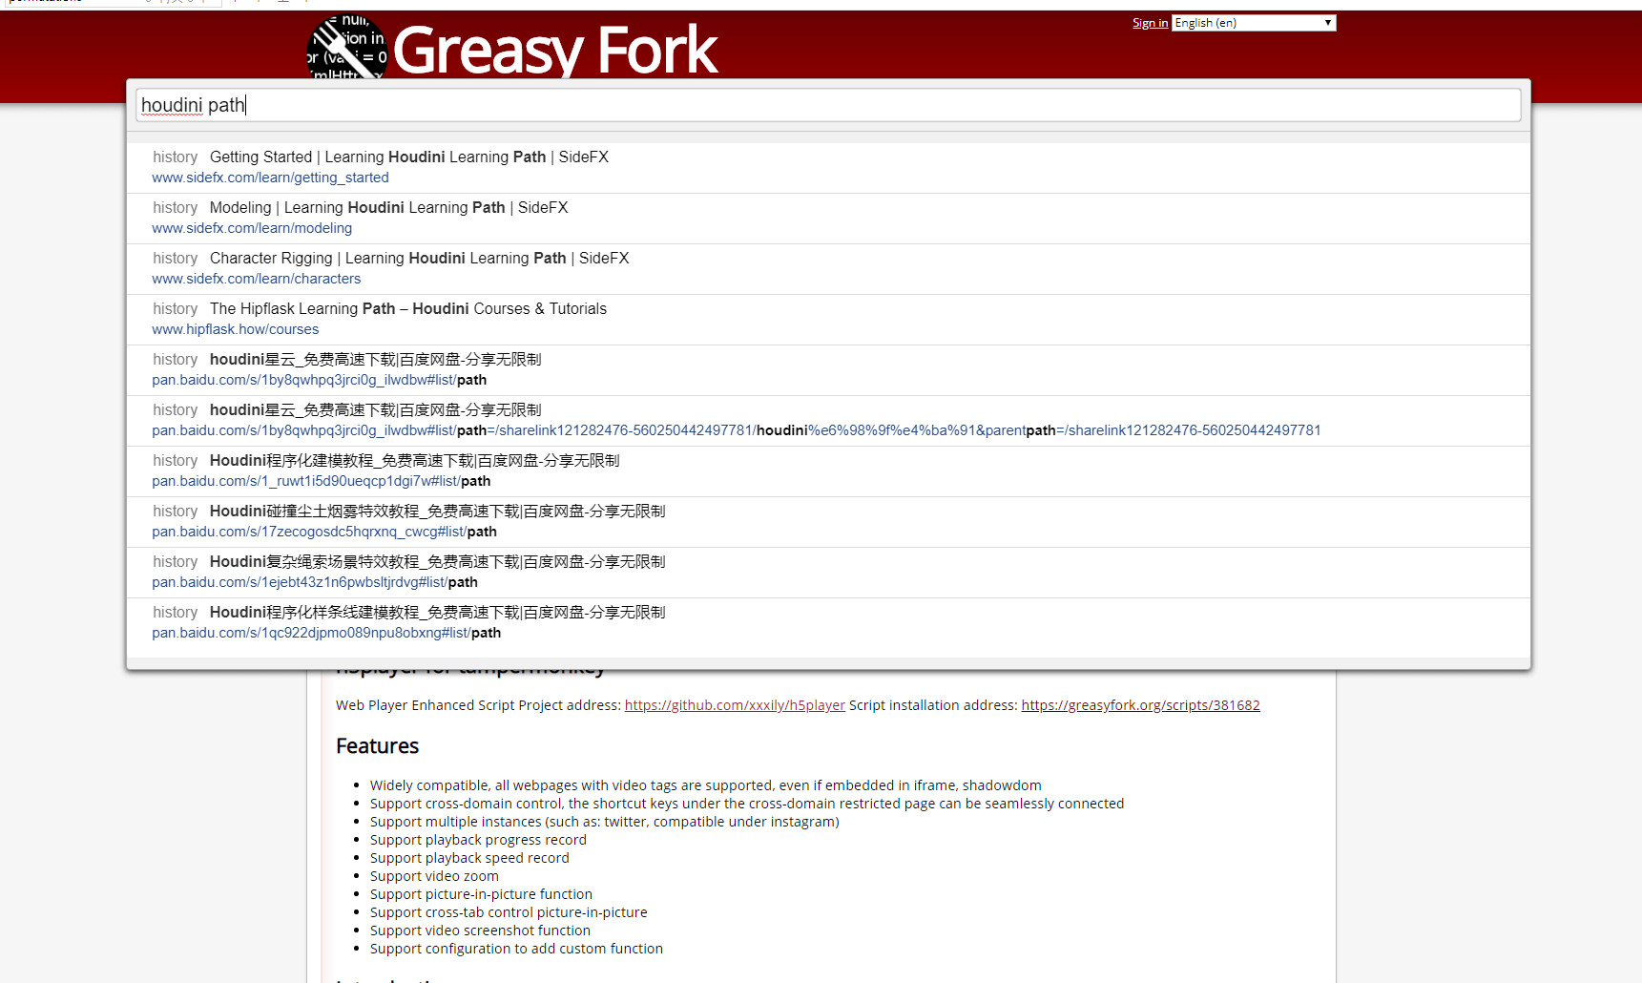
Task: Click the Sign in link
Action: tap(1150, 23)
